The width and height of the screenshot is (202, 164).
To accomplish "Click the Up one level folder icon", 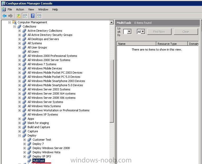I will tap(19, 16).
